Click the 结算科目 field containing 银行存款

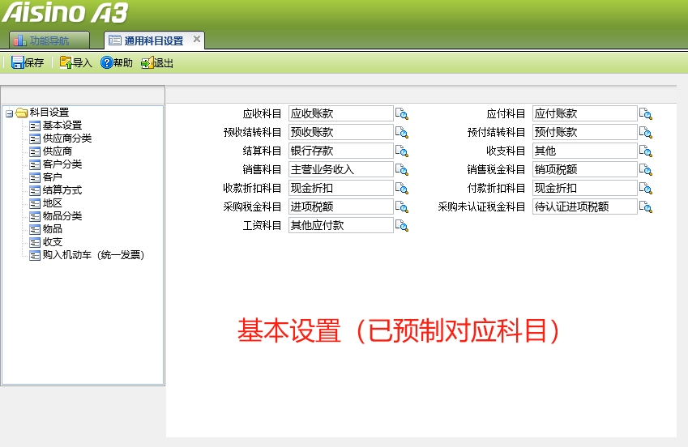[x=341, y=151]
